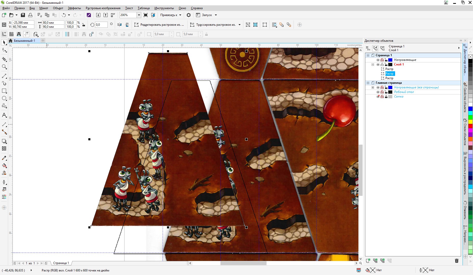Print the document using the printer icon

tap(30, 15)
